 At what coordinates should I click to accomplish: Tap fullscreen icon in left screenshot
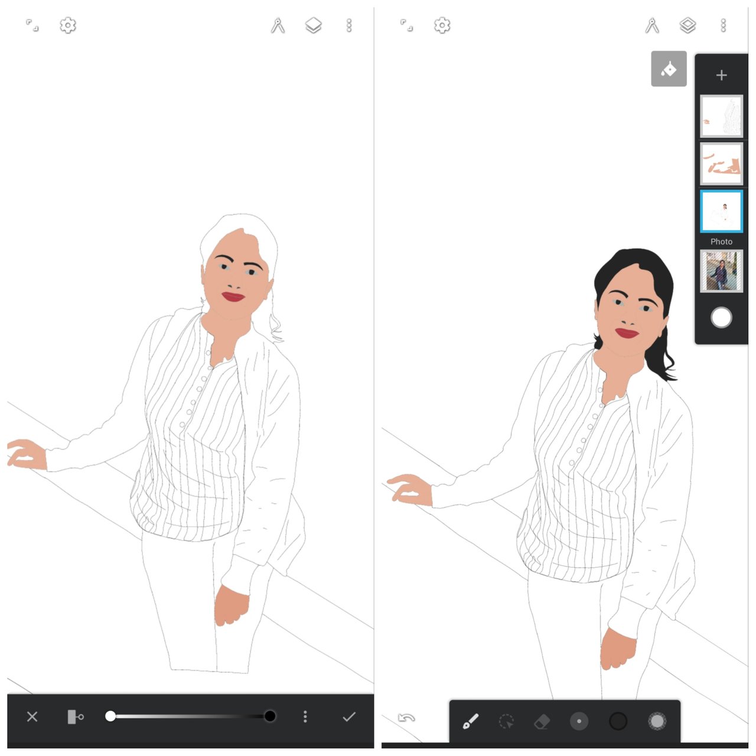(32, 25)
